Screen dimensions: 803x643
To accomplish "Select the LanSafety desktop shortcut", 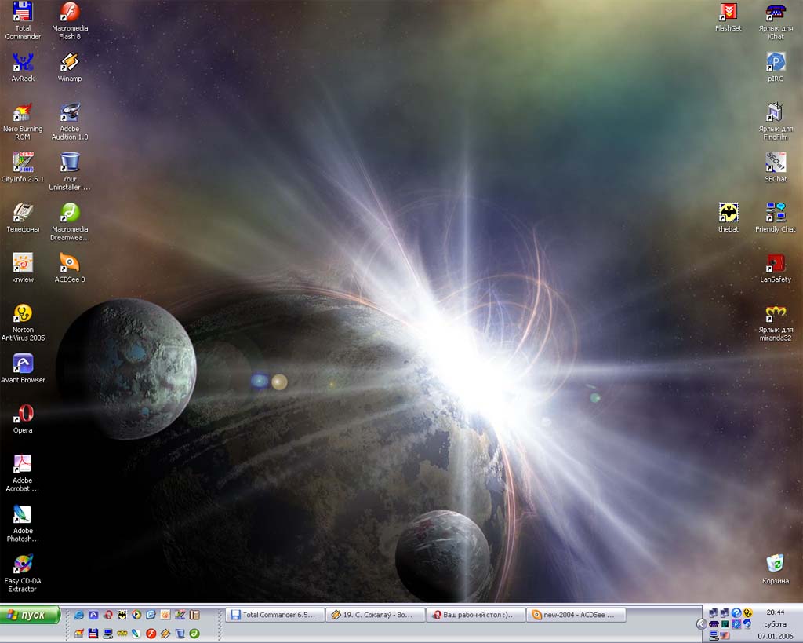I will coord(776,268).
